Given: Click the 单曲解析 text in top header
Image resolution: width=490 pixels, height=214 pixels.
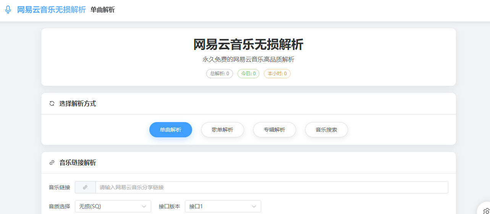Looking at the screenshot, I should (103, 10).
